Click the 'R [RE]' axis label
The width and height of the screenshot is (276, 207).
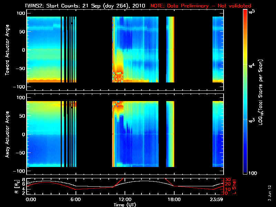tap(17, 187)
